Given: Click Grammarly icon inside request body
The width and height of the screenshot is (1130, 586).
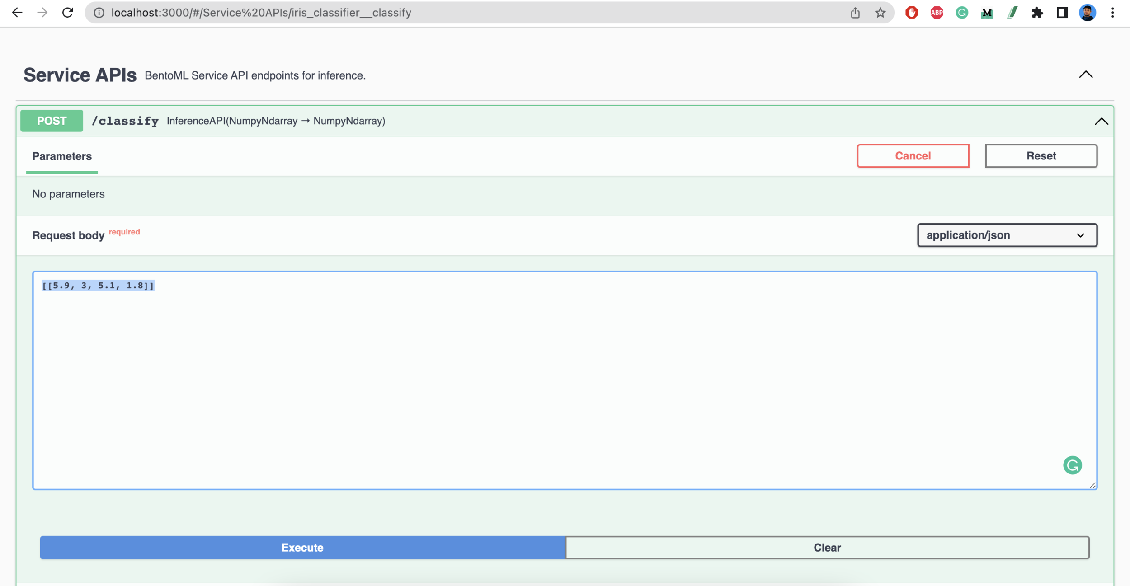Looking at the screenshot, I should [x=1072, y=465].
